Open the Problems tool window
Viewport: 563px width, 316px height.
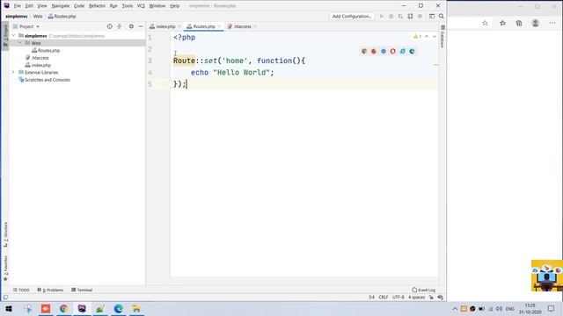click(50, 290)
